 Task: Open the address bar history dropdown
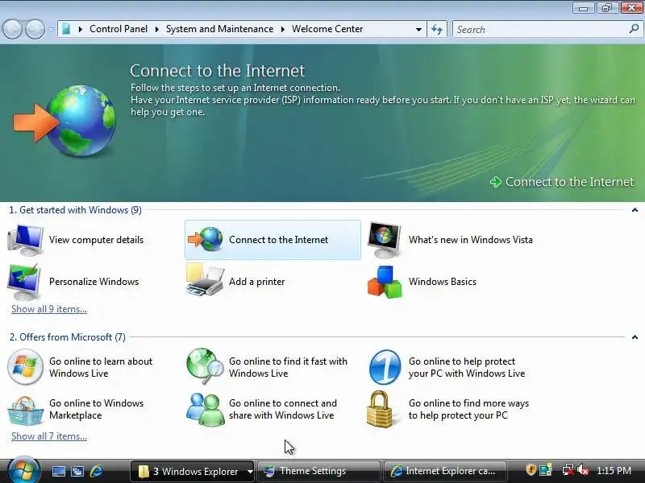pos(418,30)
